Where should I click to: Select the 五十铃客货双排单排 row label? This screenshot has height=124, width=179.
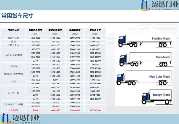pos(13,104)
